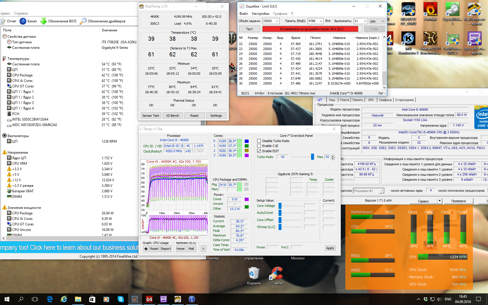
Task: Expand the Сервис dropdown arrow in CPU-Z
Action: coord(439,201)
